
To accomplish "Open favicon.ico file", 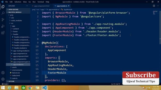I will (x=16, y=73).
